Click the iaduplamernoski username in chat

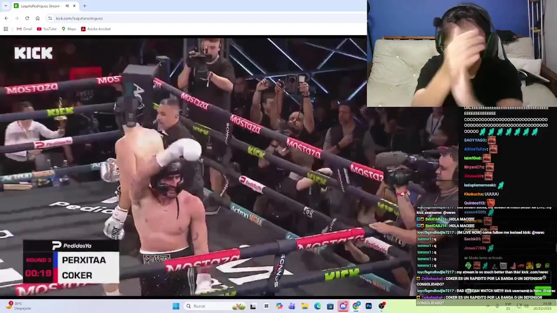[x=480, y=185]
